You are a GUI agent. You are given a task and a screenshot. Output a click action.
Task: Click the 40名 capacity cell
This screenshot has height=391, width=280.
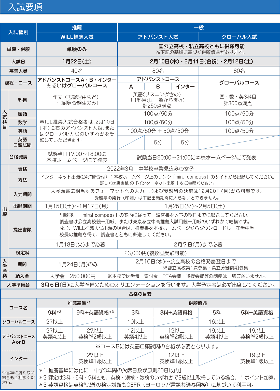point(77,71)
